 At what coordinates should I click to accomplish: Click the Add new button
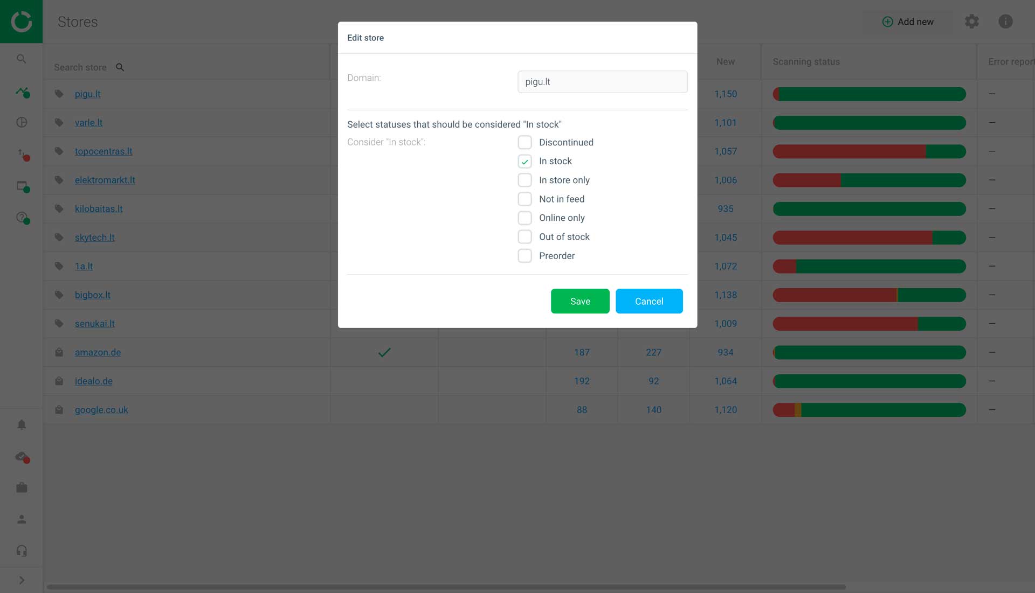click(908, 22)
